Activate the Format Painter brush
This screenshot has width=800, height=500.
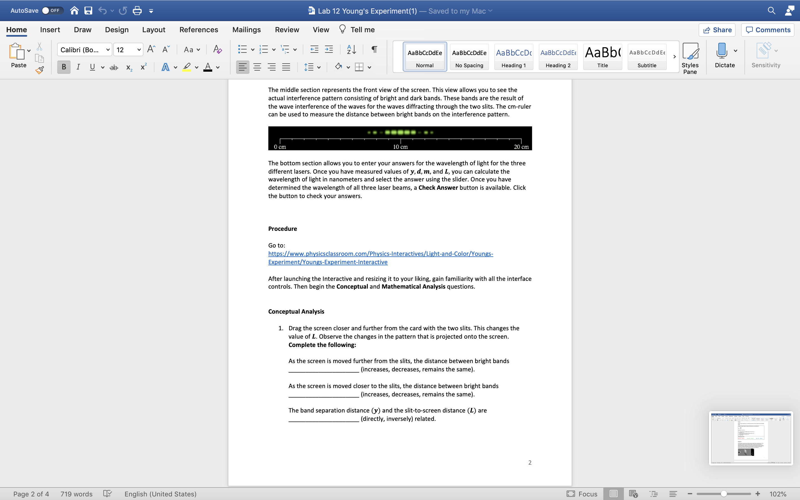40,70
